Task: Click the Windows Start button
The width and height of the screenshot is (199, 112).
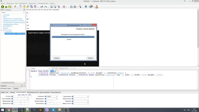Action: click(2, 110)
